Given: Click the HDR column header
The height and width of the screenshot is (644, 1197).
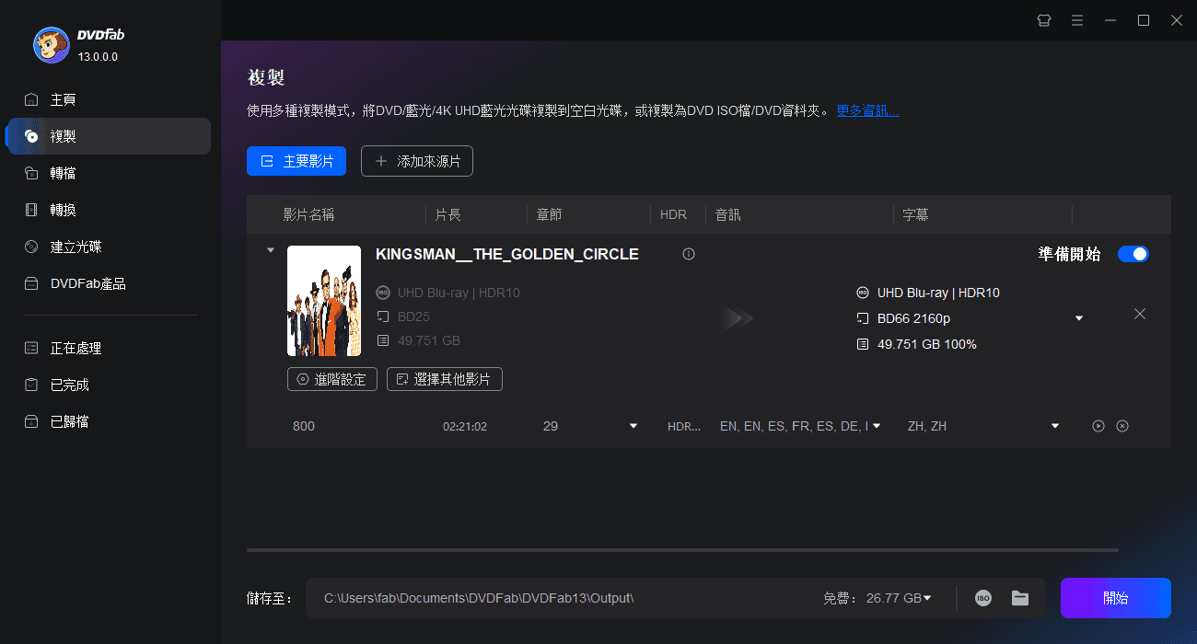Looking at the screenshot, I should (x=673, y=214).
